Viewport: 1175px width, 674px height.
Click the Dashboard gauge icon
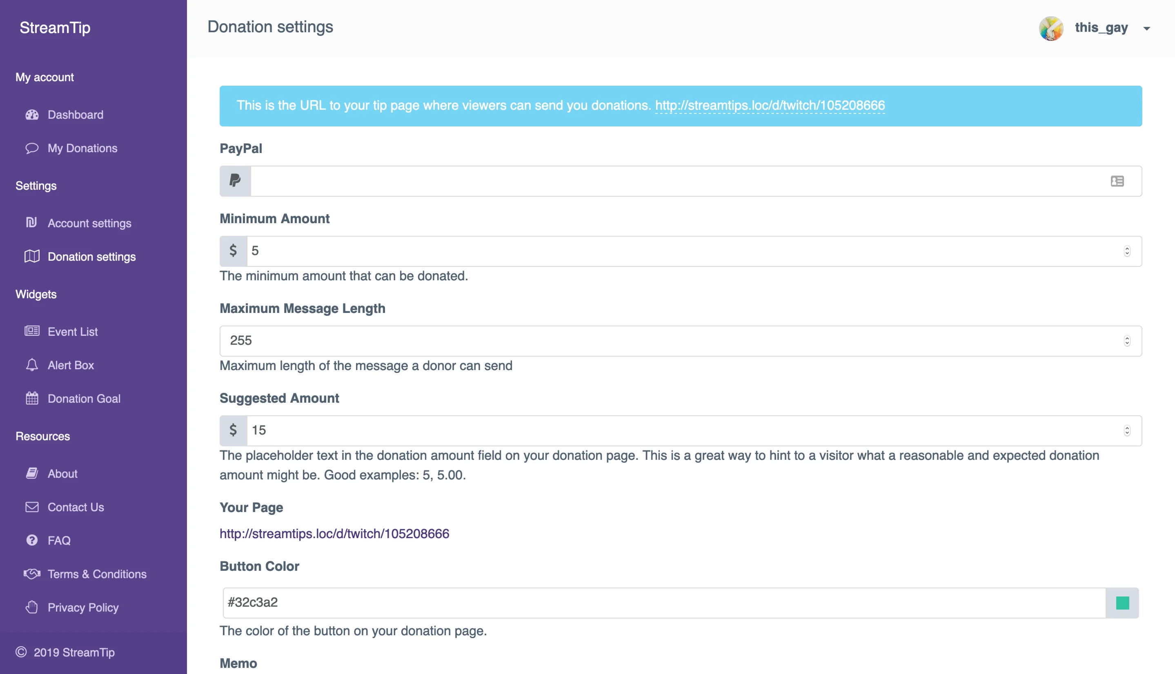pyautogui.click(x=31, y=115)
